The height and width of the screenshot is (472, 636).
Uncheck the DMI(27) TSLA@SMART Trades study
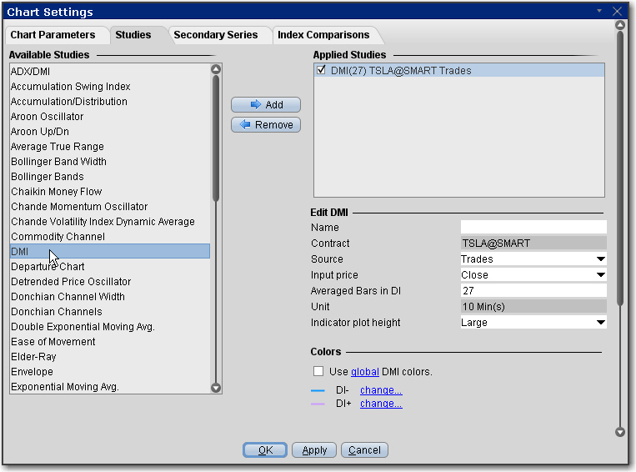point(322,71)
